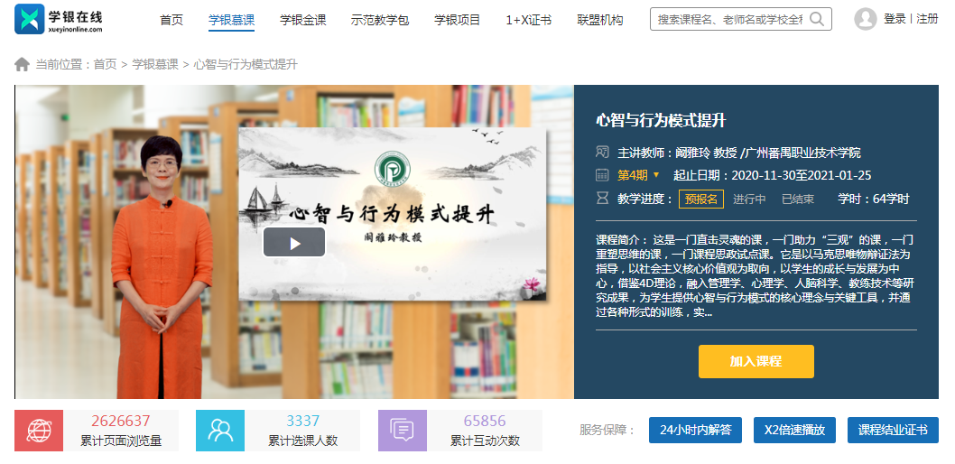
Task: Click the calendar icon beside 第4期
Action: 602,175
